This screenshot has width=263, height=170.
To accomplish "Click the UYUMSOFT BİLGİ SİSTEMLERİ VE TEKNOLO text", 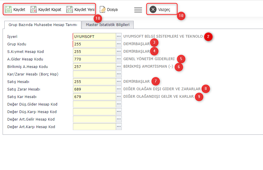I will click(x=163, y=36).
